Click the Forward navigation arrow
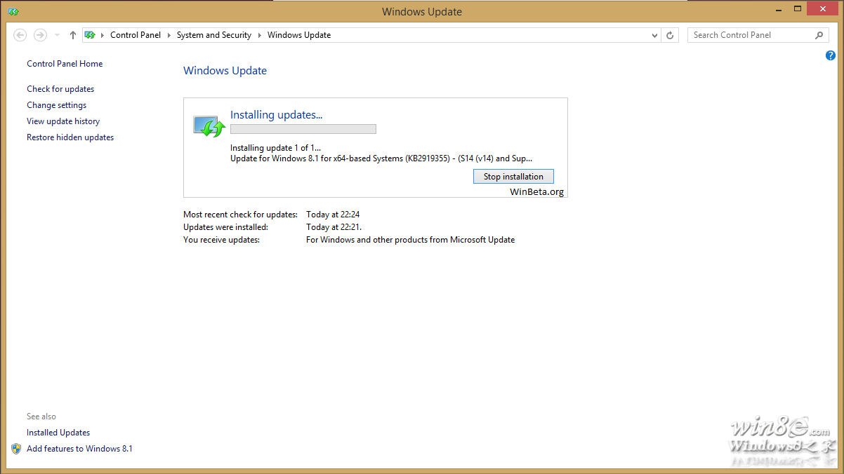The image size is (844, 474). pyautogui.click(x=40, y=35)
